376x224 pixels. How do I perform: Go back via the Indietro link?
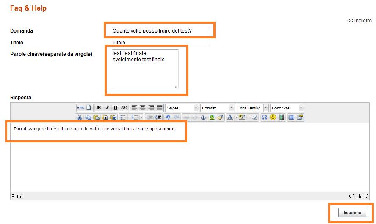pyautogui.click(x=359, y=21)
